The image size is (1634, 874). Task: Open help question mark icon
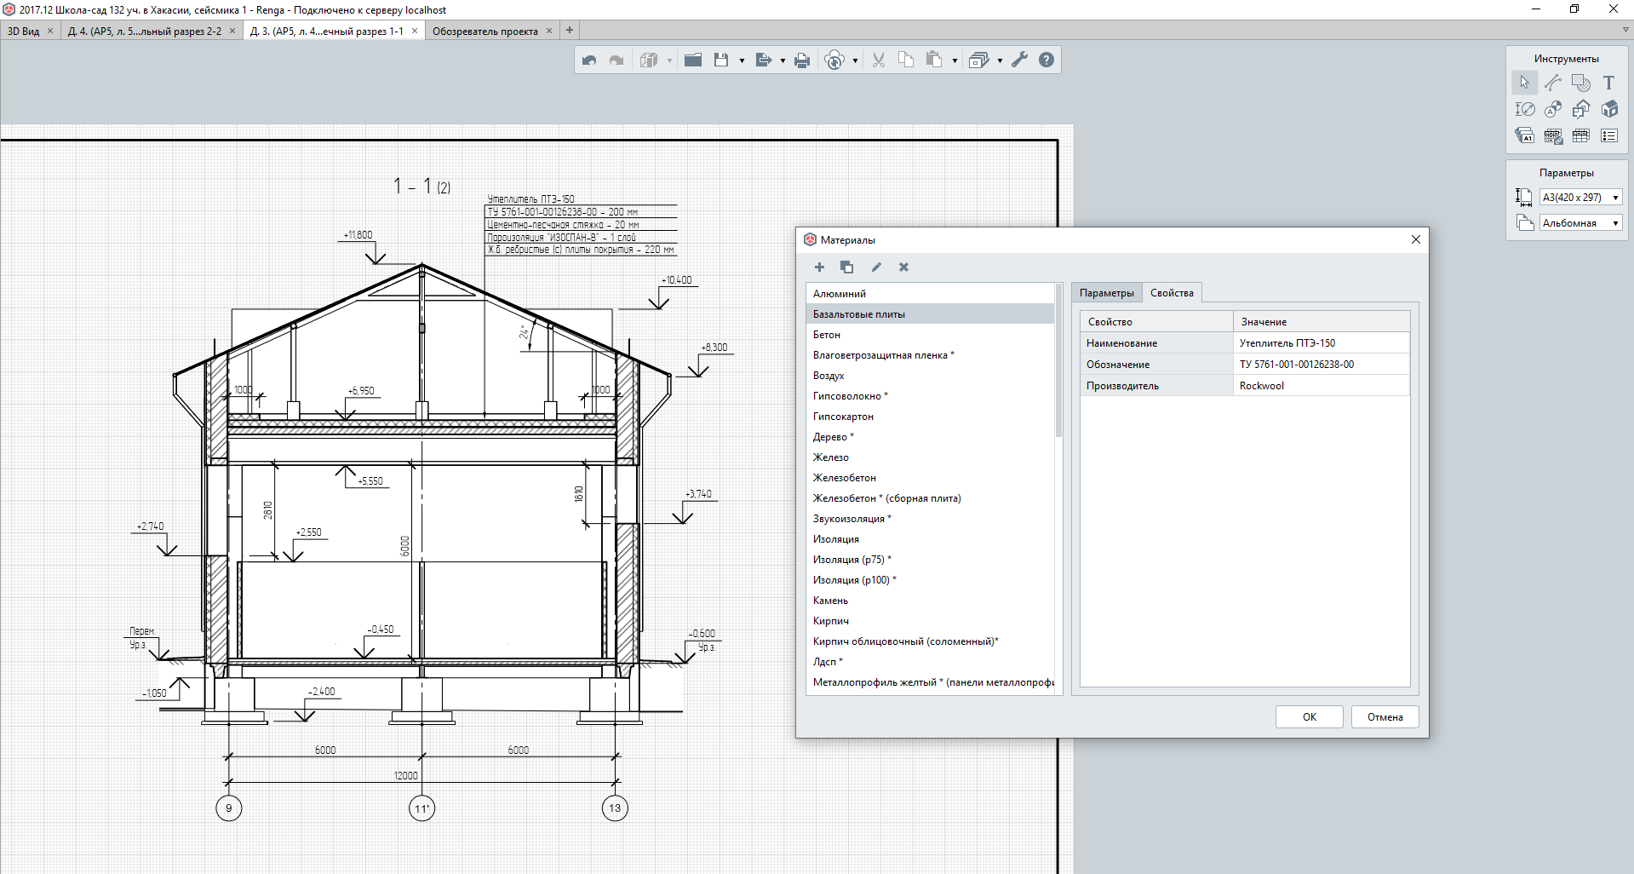tap(1046, 60)
